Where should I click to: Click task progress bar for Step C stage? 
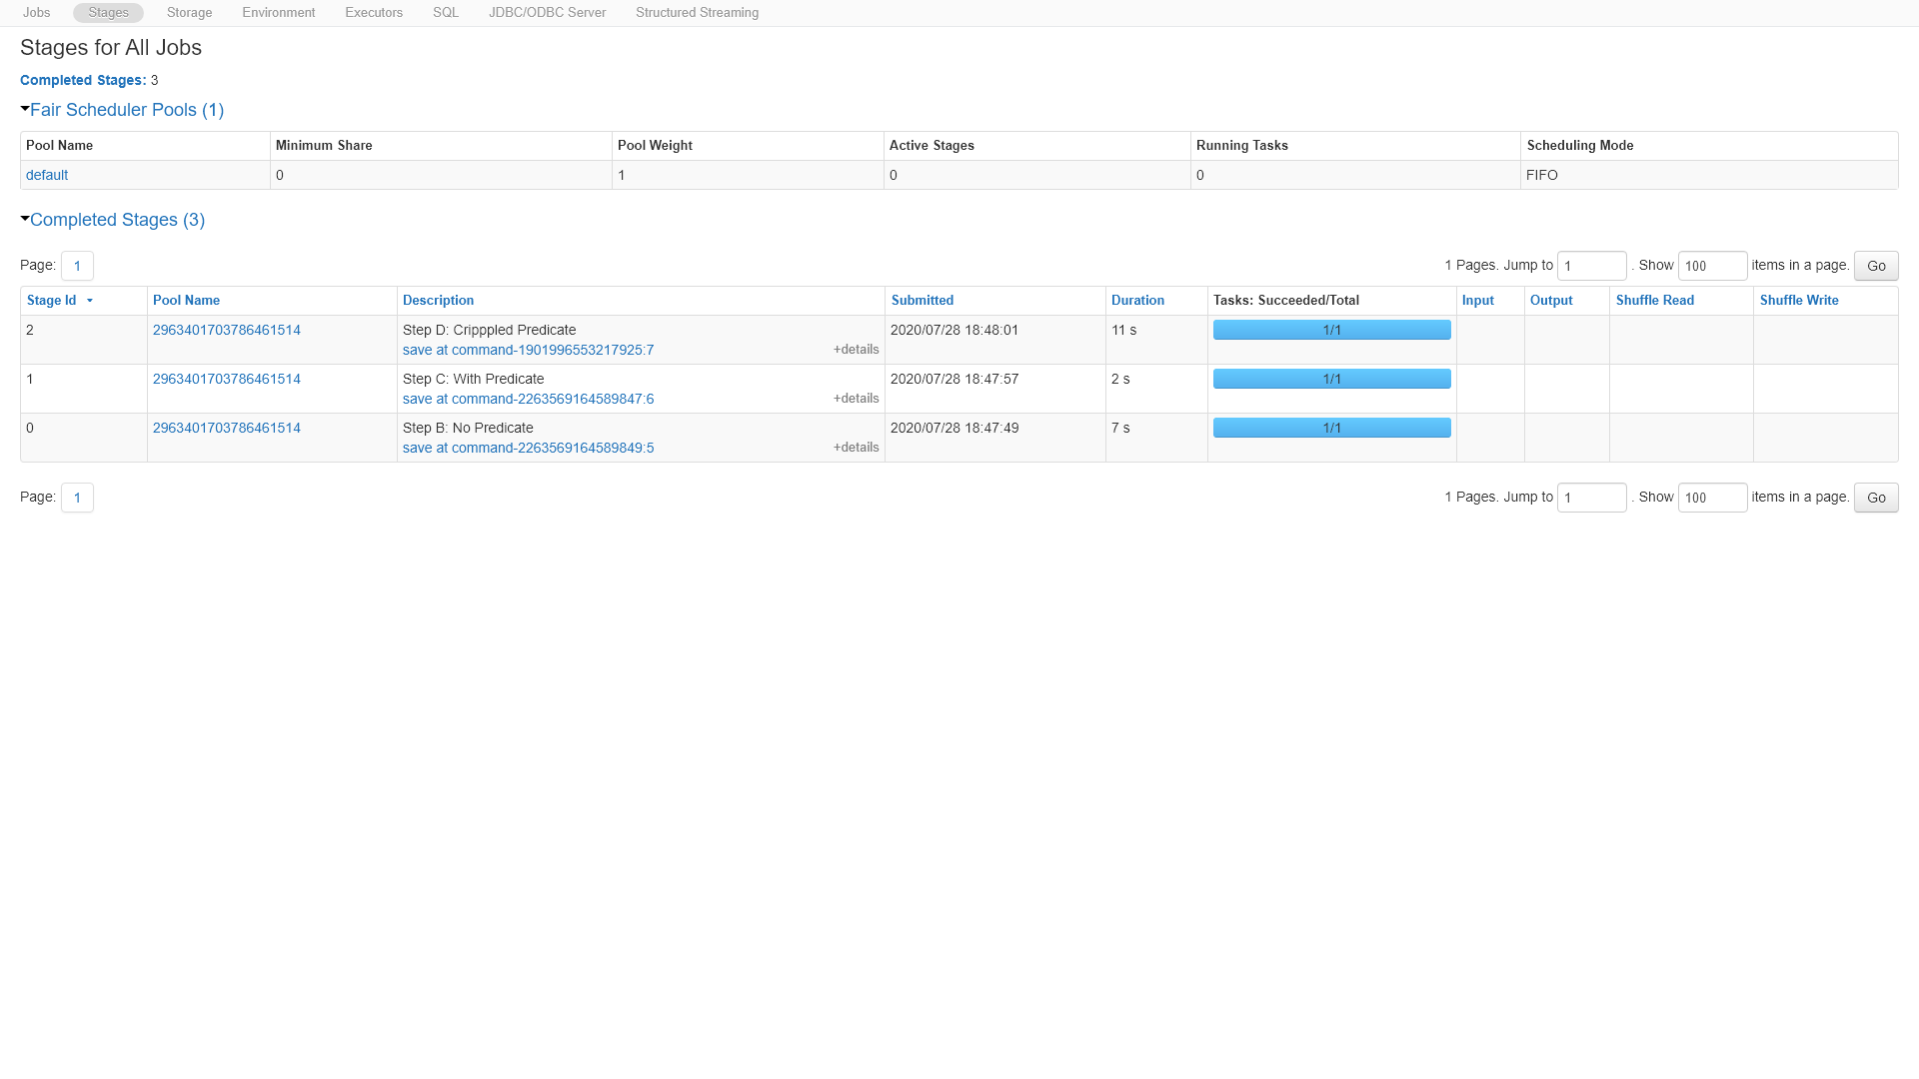[1332, 379]
